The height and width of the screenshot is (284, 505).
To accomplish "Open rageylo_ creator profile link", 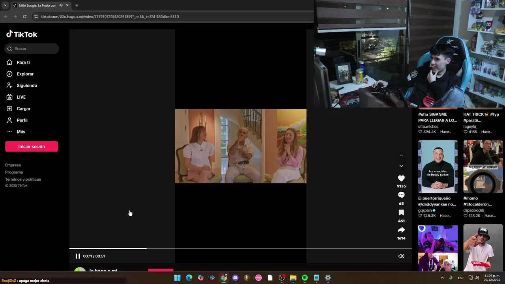I will click(470, 127).
